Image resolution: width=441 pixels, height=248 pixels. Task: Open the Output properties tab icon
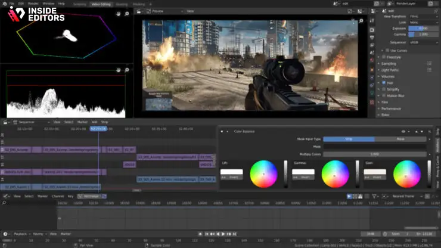coord(372,38)
